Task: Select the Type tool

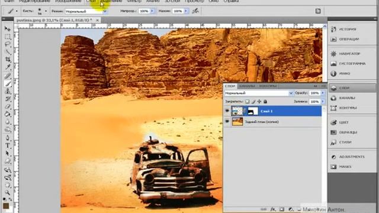Action: click(x=8, y=146)
